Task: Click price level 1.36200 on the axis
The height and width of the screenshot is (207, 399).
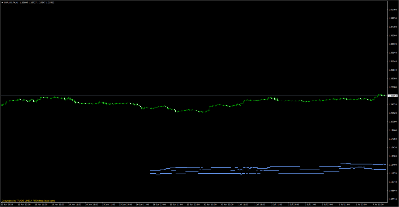Action: point(393,36)
